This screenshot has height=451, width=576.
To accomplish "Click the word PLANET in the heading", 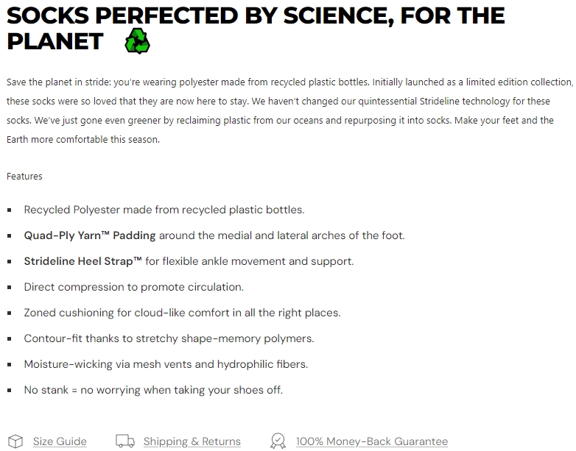I will (55, 41).
